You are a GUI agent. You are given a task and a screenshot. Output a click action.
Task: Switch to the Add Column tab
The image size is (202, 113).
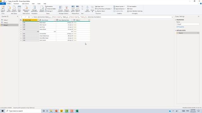click(25, 4)
